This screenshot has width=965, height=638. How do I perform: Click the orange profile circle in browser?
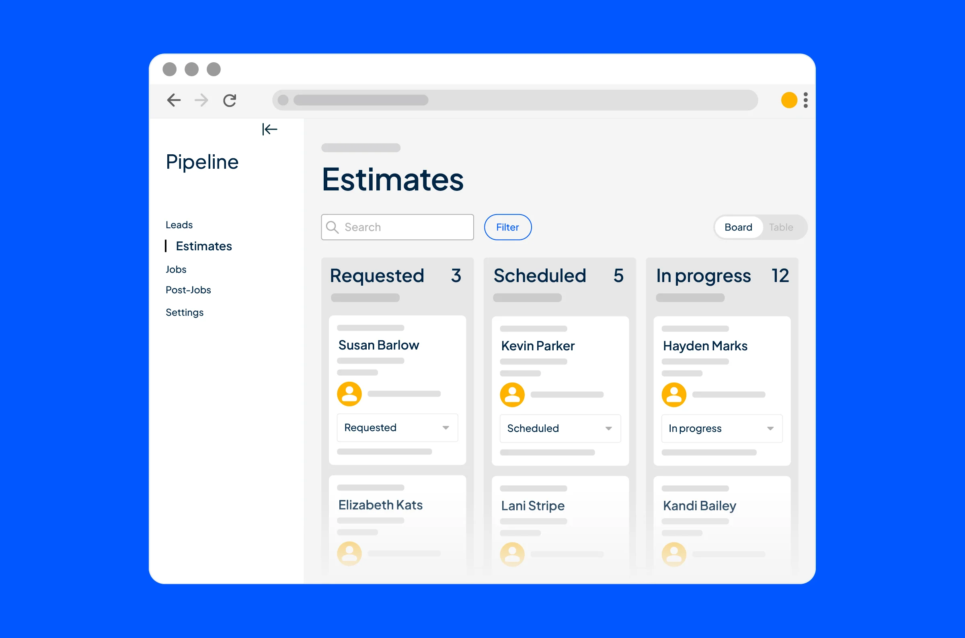point(789,100)
